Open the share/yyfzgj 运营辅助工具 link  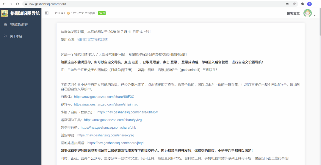[113, 120]
